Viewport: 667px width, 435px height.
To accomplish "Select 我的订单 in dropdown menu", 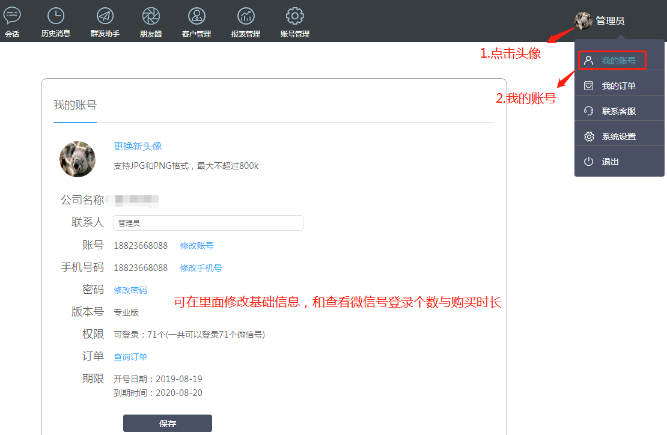I will pos(619,86).
